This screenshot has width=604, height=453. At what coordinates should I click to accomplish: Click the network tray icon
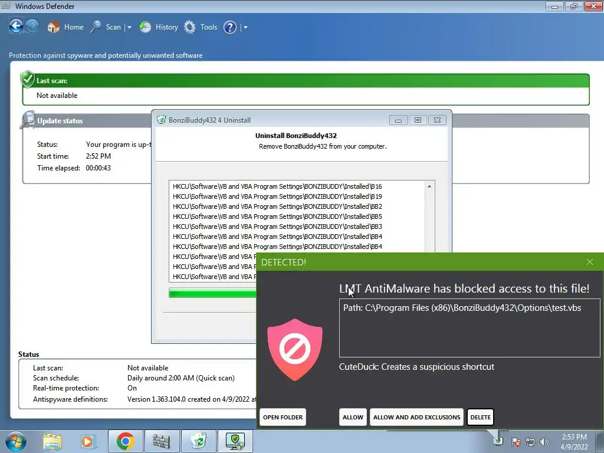530,441
